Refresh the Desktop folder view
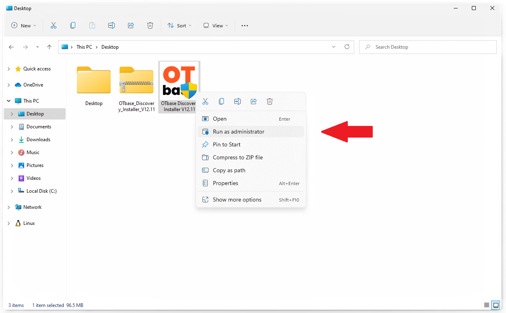Viewport: 506px width, 313px height. [x=347, y=47]
